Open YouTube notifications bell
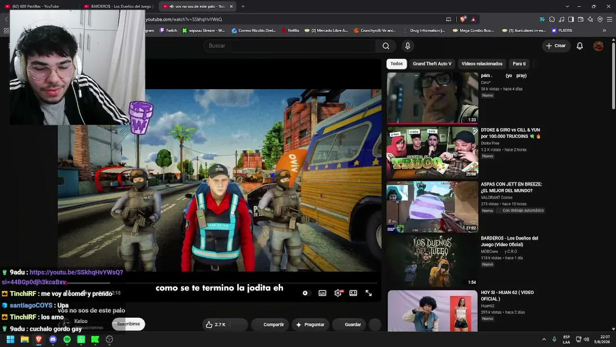616x347 pixels. [x=580, y=46]
